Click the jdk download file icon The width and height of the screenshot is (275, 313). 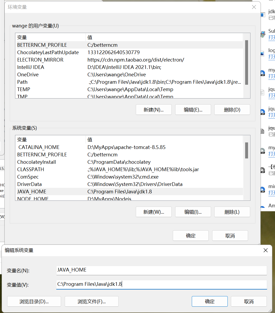point(263,15)
